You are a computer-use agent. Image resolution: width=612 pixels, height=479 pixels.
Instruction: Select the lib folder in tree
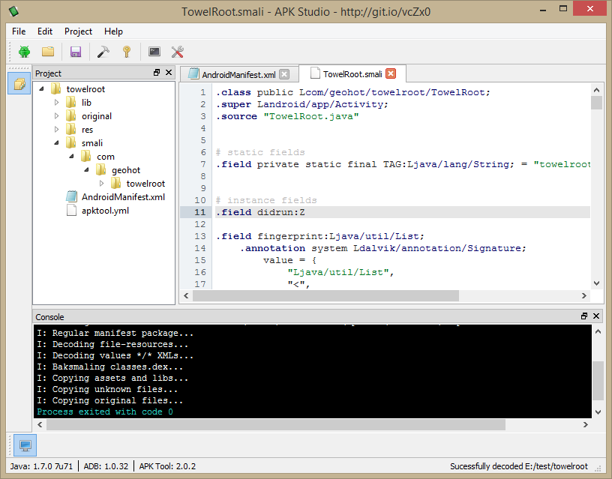pyautogui.click(x=86, y=103)
